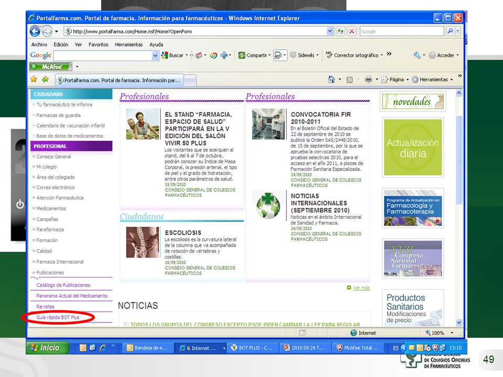Click the Stop loading red X icon
The width and height of the screenshot is (503, 377).
tap(352, 31)
